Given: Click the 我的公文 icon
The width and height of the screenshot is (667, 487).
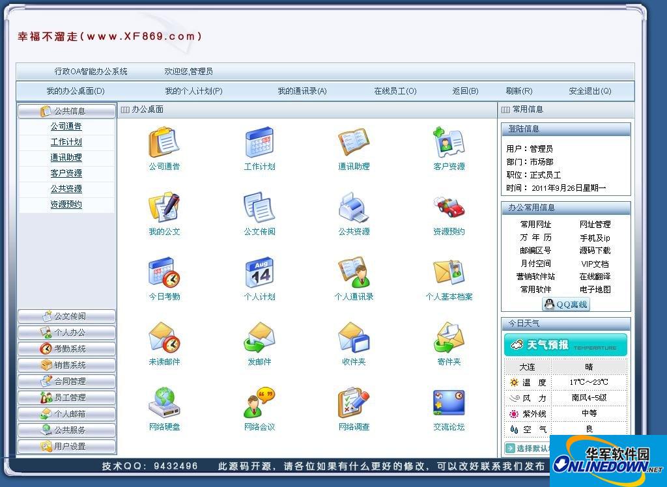Looking at the screenshot, I should coord(164,208).
